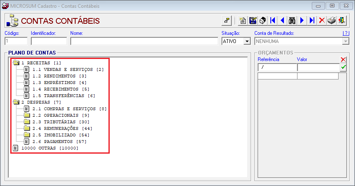355x186 pixels.
Task: Click the second empty cell in Orçamentos grid
Action: tap(318, 76)
